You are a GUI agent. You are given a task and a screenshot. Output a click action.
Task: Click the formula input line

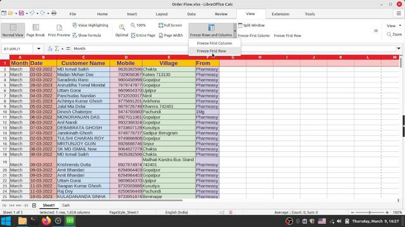pyautogui.click(x=234, y=49)
